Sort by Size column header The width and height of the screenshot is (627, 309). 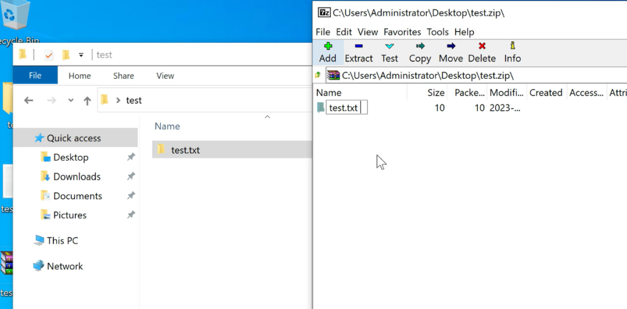click(x=427, y=93)
